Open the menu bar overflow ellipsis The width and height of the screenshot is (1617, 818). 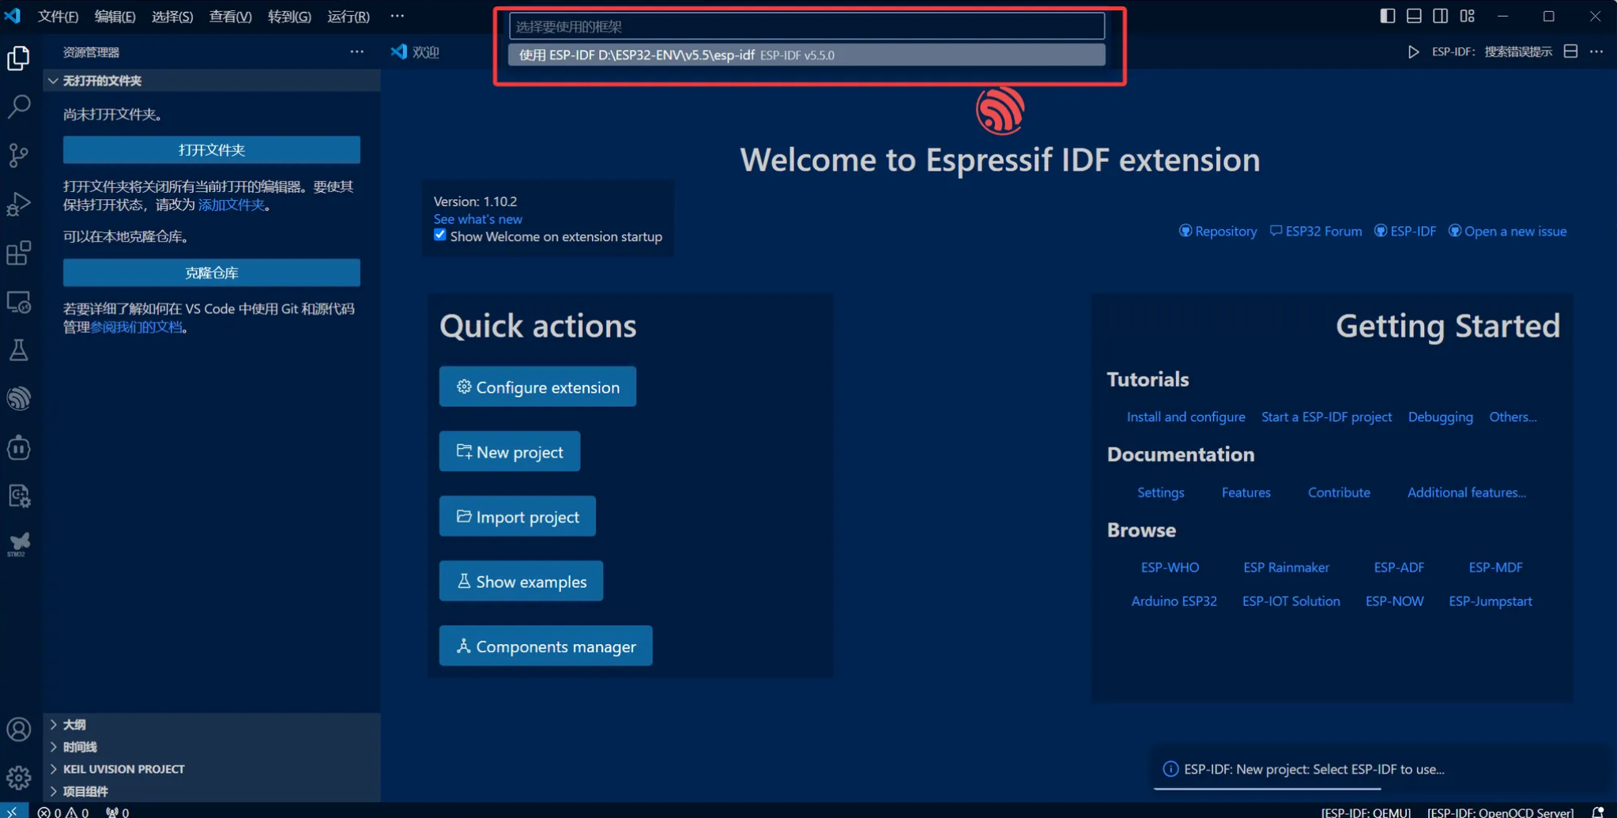tap(397, 16)
